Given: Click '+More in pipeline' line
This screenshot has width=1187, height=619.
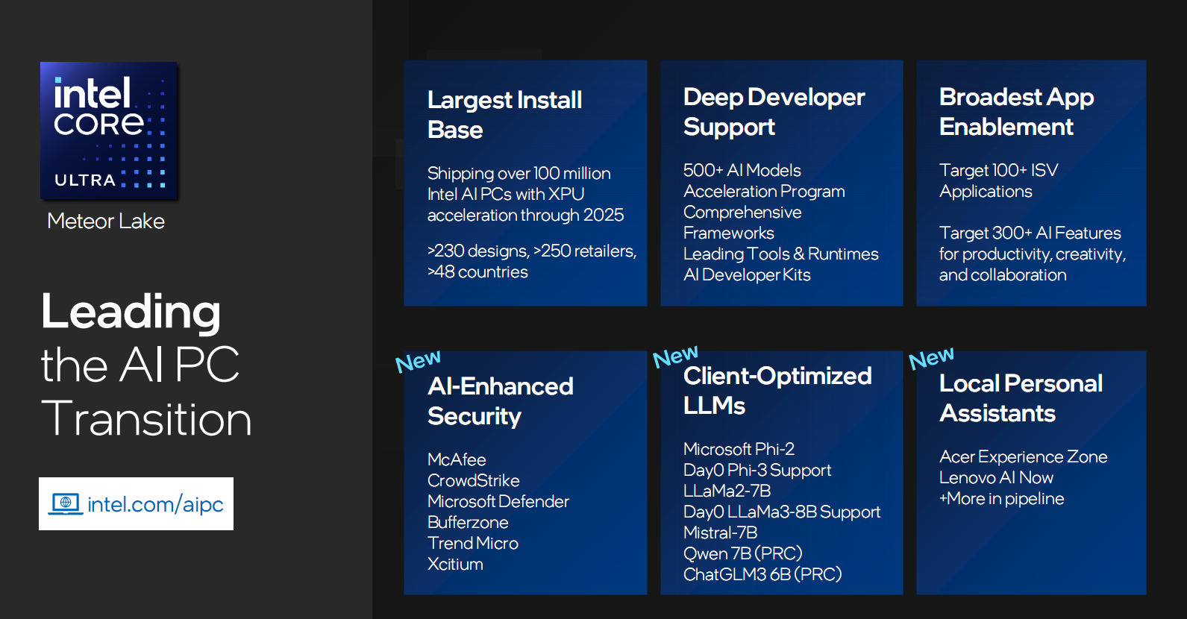Looking at the screenshot, I should [x=1002, y=498].
